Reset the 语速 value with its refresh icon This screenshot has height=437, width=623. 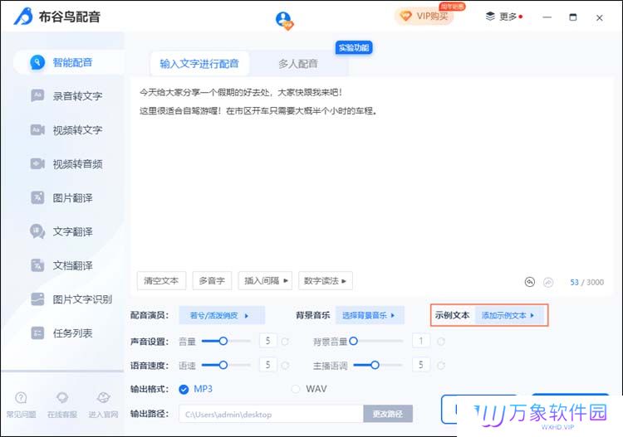(285, 365)
